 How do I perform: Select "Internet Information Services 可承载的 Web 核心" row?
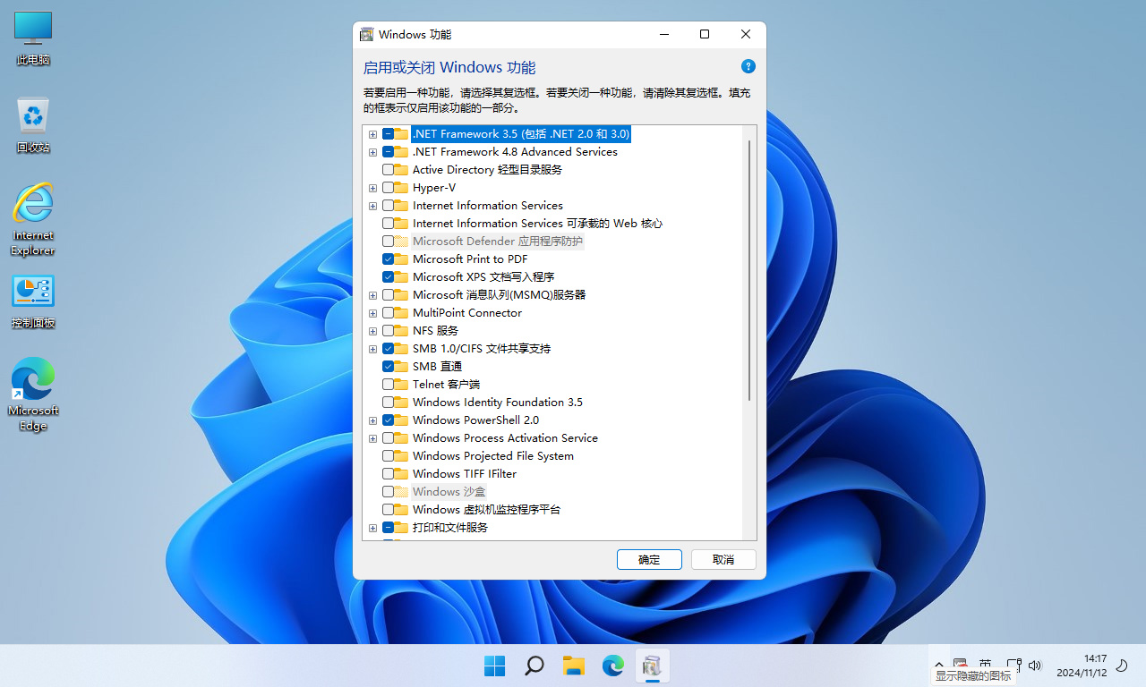pos(537,224)
